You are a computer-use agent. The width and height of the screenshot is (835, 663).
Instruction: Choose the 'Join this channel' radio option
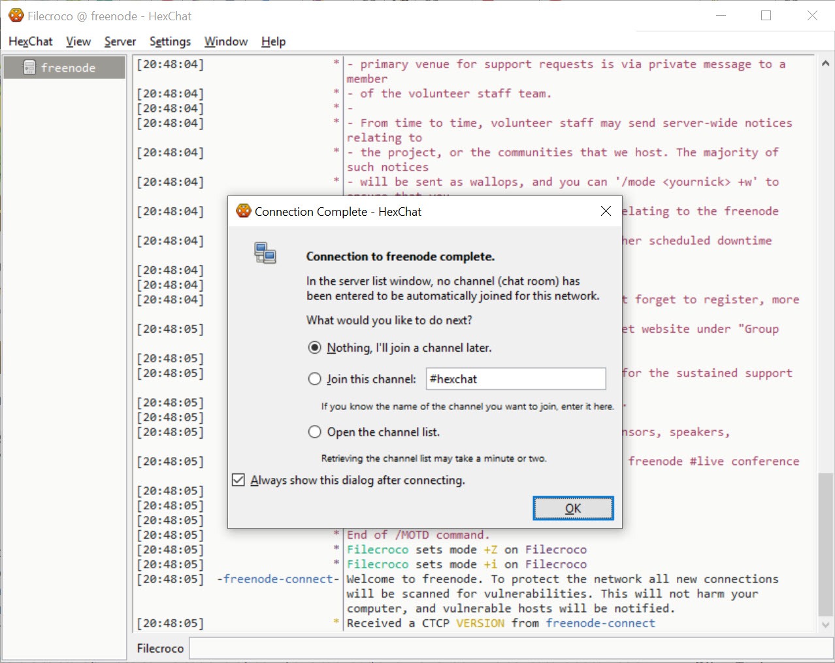tap(315, 379)
